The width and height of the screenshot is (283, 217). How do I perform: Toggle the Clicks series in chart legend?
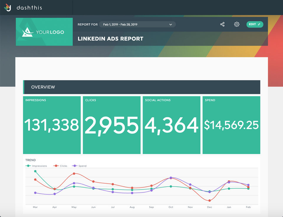[x=60, y=166]
